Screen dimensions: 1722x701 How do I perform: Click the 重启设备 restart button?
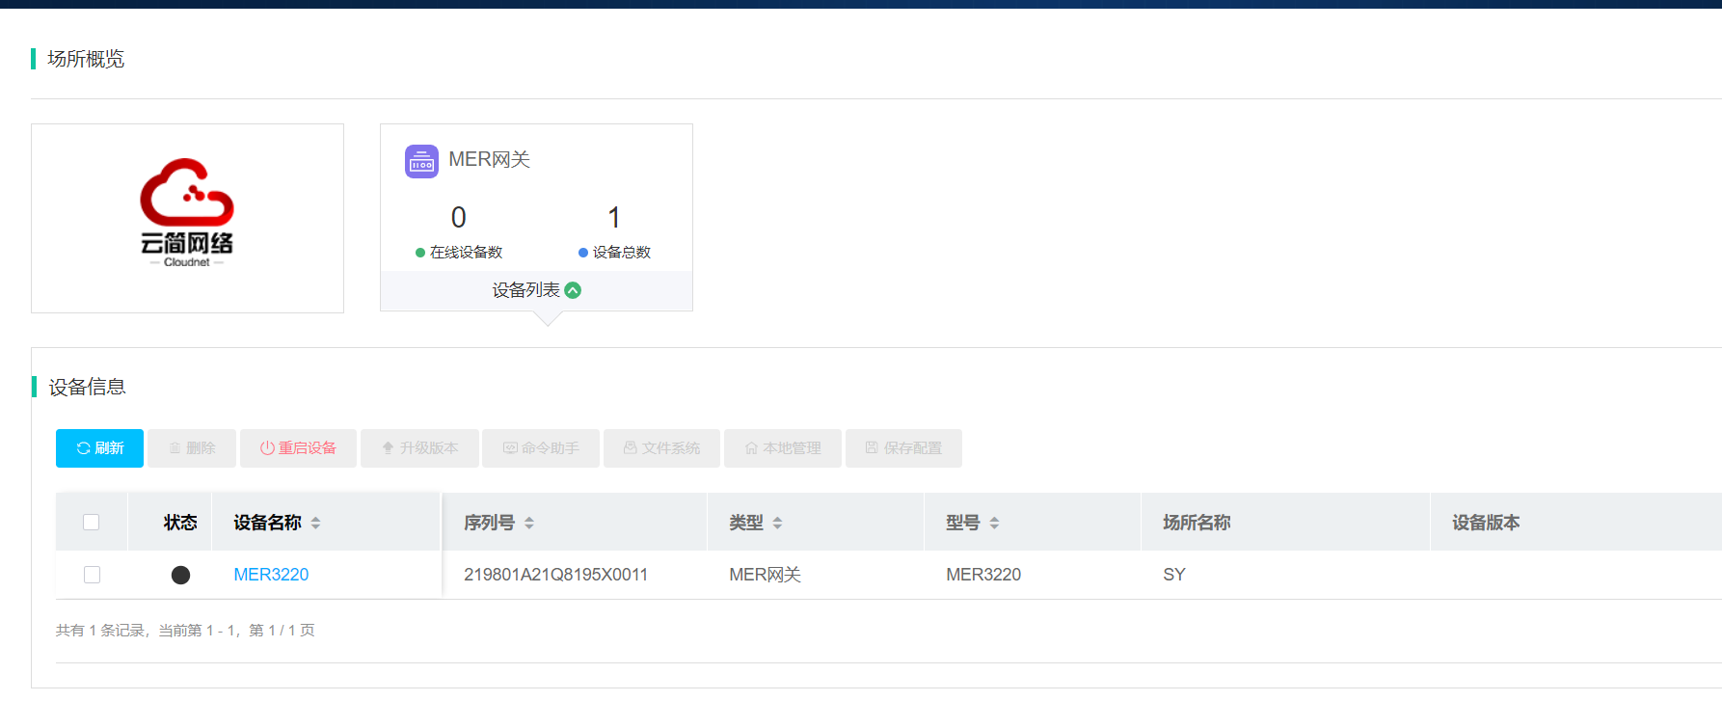[x=298, y=448]
